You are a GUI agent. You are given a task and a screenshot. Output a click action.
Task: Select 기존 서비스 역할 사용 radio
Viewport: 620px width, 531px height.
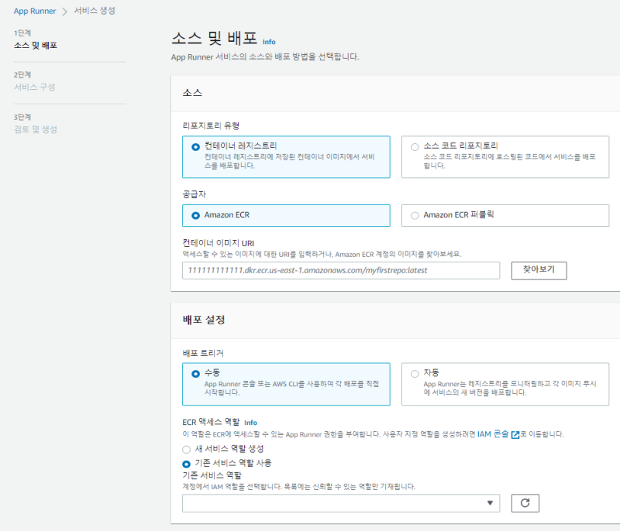[186, 463]
